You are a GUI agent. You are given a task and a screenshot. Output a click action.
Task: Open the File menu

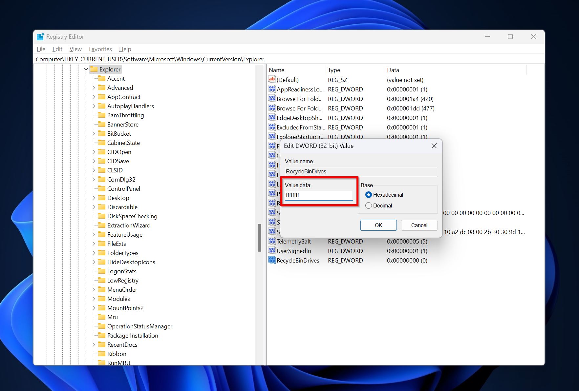tap(41, 49)
